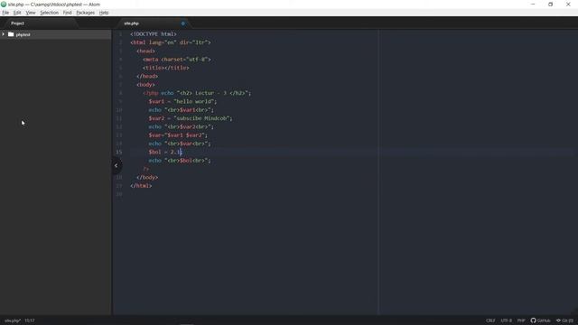Open the GitHub panel from status bar

click(540, 320)
